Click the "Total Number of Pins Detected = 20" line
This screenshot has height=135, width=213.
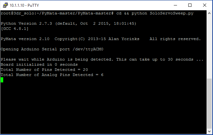click(x=44, y=70)
